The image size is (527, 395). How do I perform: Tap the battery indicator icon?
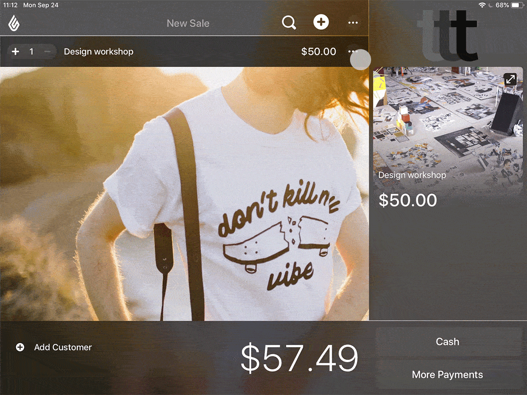[517, 5]
